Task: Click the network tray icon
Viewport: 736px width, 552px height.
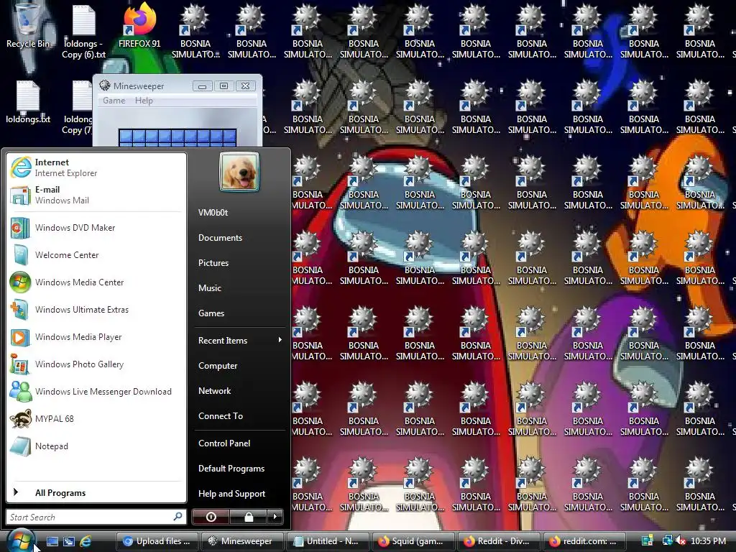Action: click(x=666, y=541)
